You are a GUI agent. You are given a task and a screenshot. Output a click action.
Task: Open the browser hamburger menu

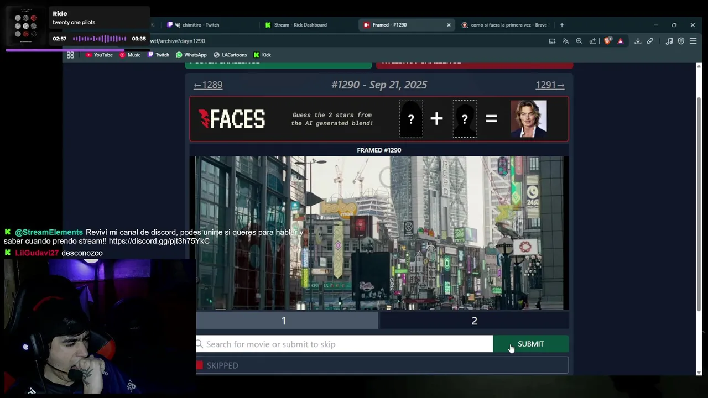(x=693, y=41)
